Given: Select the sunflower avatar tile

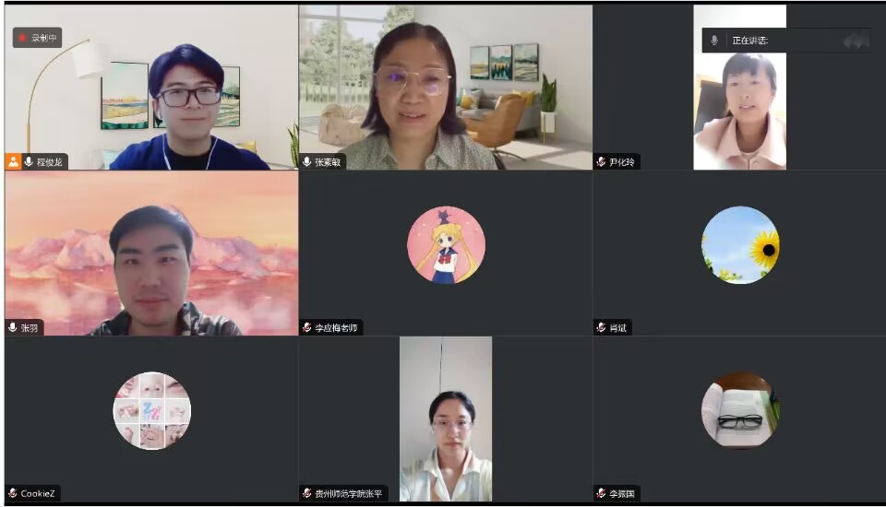Looking at the screenshot, I should (740, 244).
